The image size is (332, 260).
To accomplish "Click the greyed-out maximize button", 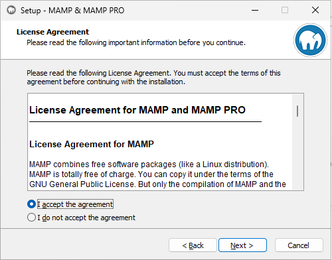I will pos(285,10).
